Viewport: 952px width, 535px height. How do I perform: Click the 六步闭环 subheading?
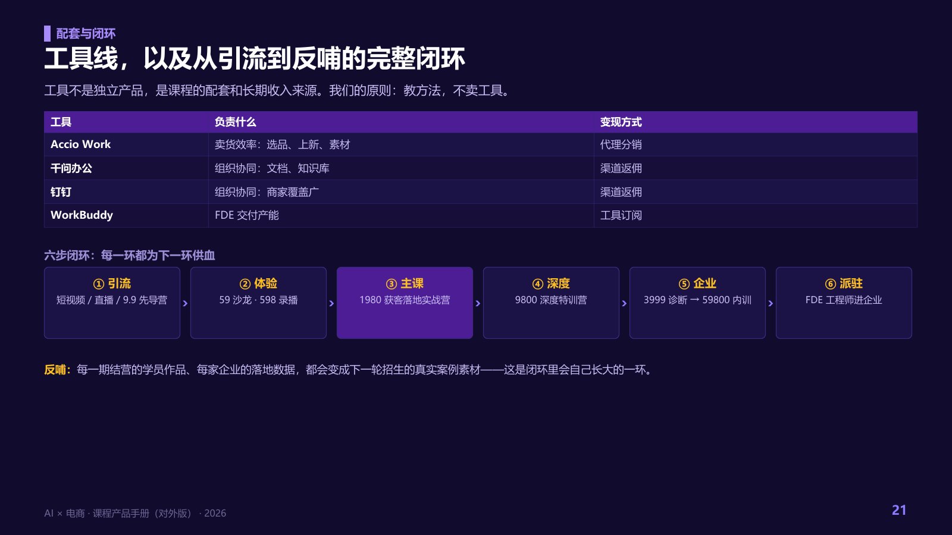click(130, 255)
